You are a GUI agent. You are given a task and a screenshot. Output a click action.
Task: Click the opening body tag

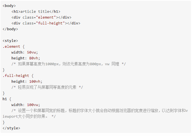[9, 6]
